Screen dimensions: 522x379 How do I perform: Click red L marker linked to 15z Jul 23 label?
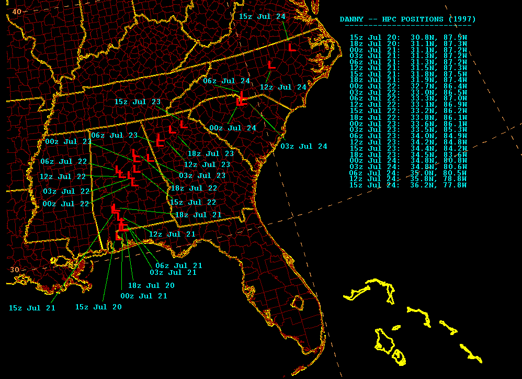pyautogui.click(x=184, y=125)
